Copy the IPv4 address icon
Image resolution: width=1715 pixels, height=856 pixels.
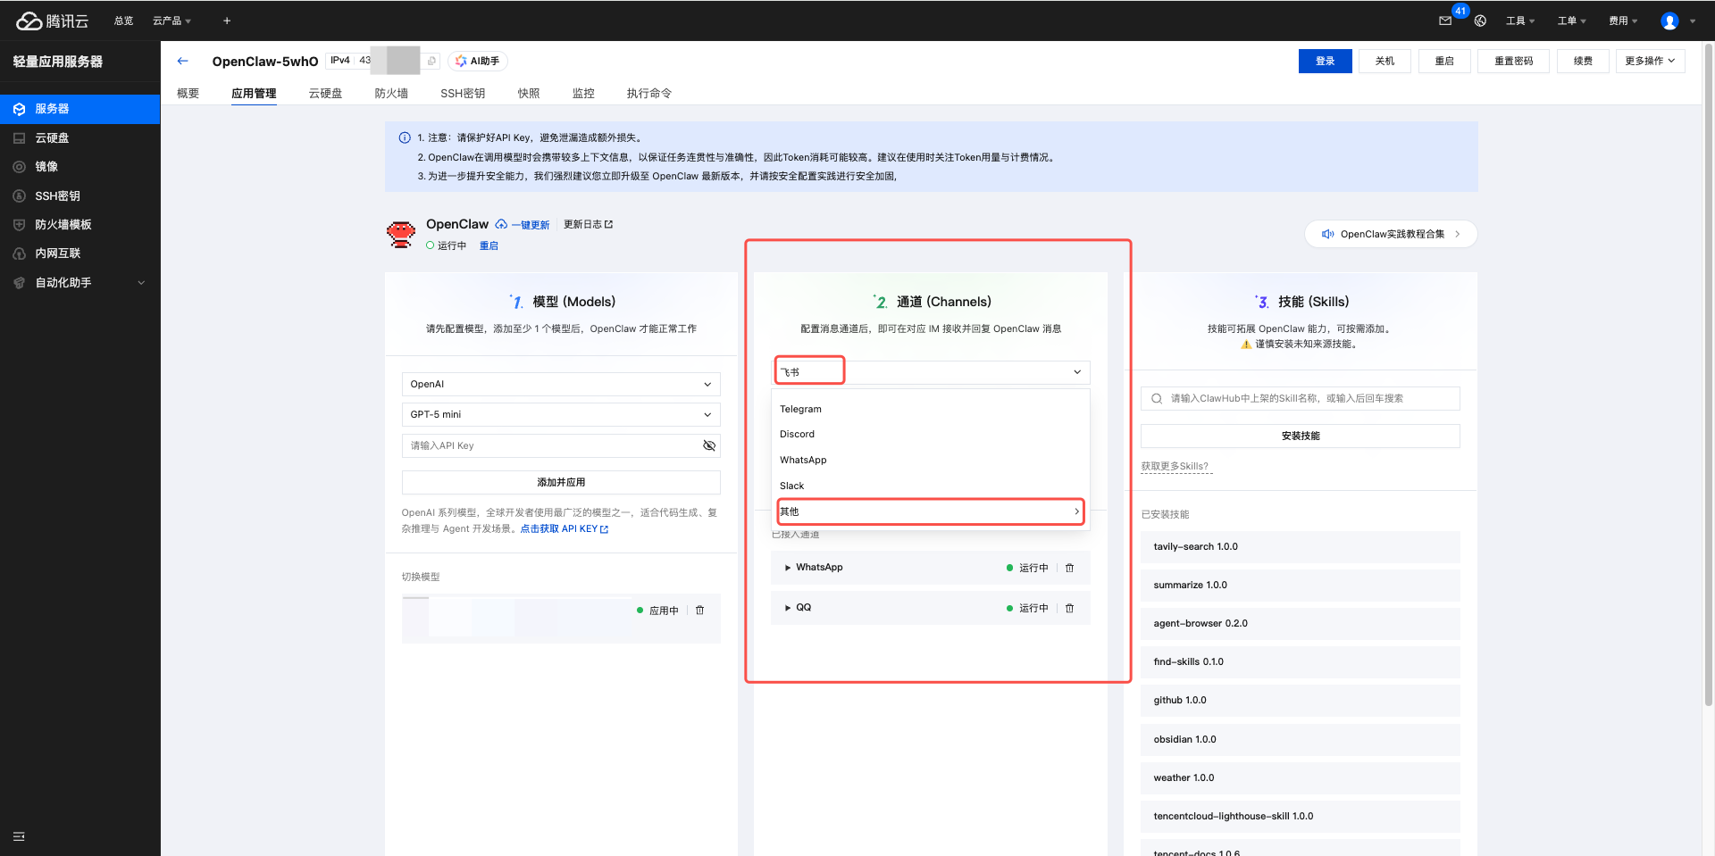(431, 61)
